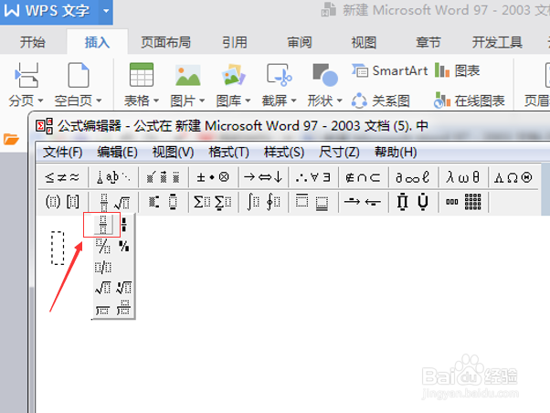
Task: Open matrix templates palette
Action: tap(463, 202)
